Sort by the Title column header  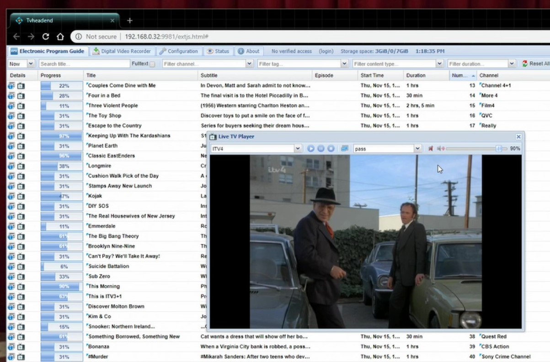click(141, 75)
